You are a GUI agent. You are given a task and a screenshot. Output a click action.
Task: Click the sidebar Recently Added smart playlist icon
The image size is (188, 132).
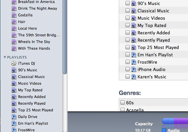14,97
